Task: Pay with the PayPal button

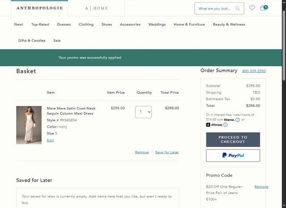Action: (233, 155)
